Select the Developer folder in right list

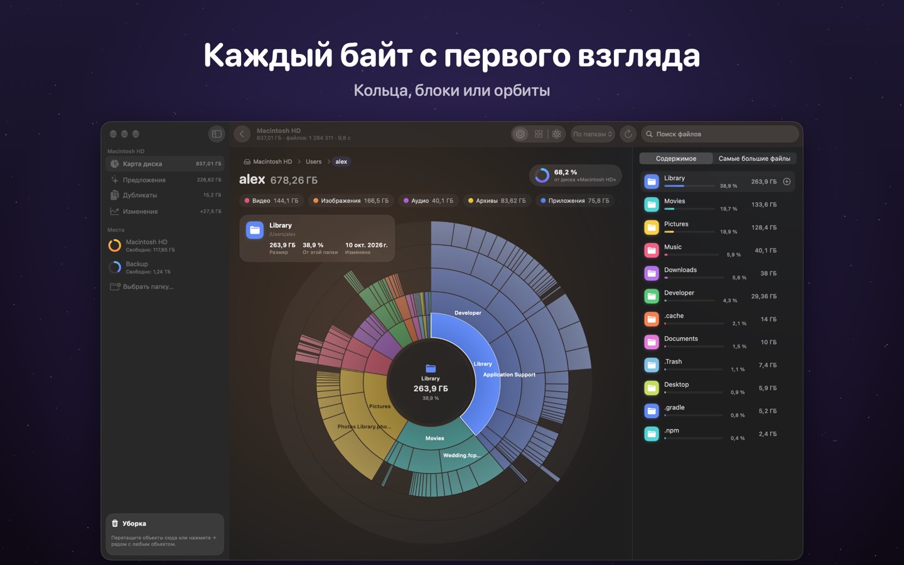pyautogui.click(x=718, y=296)
